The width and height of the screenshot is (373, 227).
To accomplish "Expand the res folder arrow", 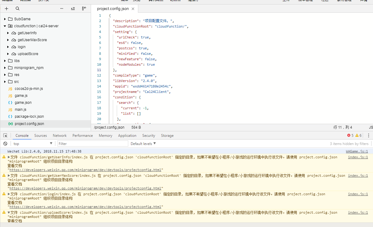I will click(x=5, y=75).
